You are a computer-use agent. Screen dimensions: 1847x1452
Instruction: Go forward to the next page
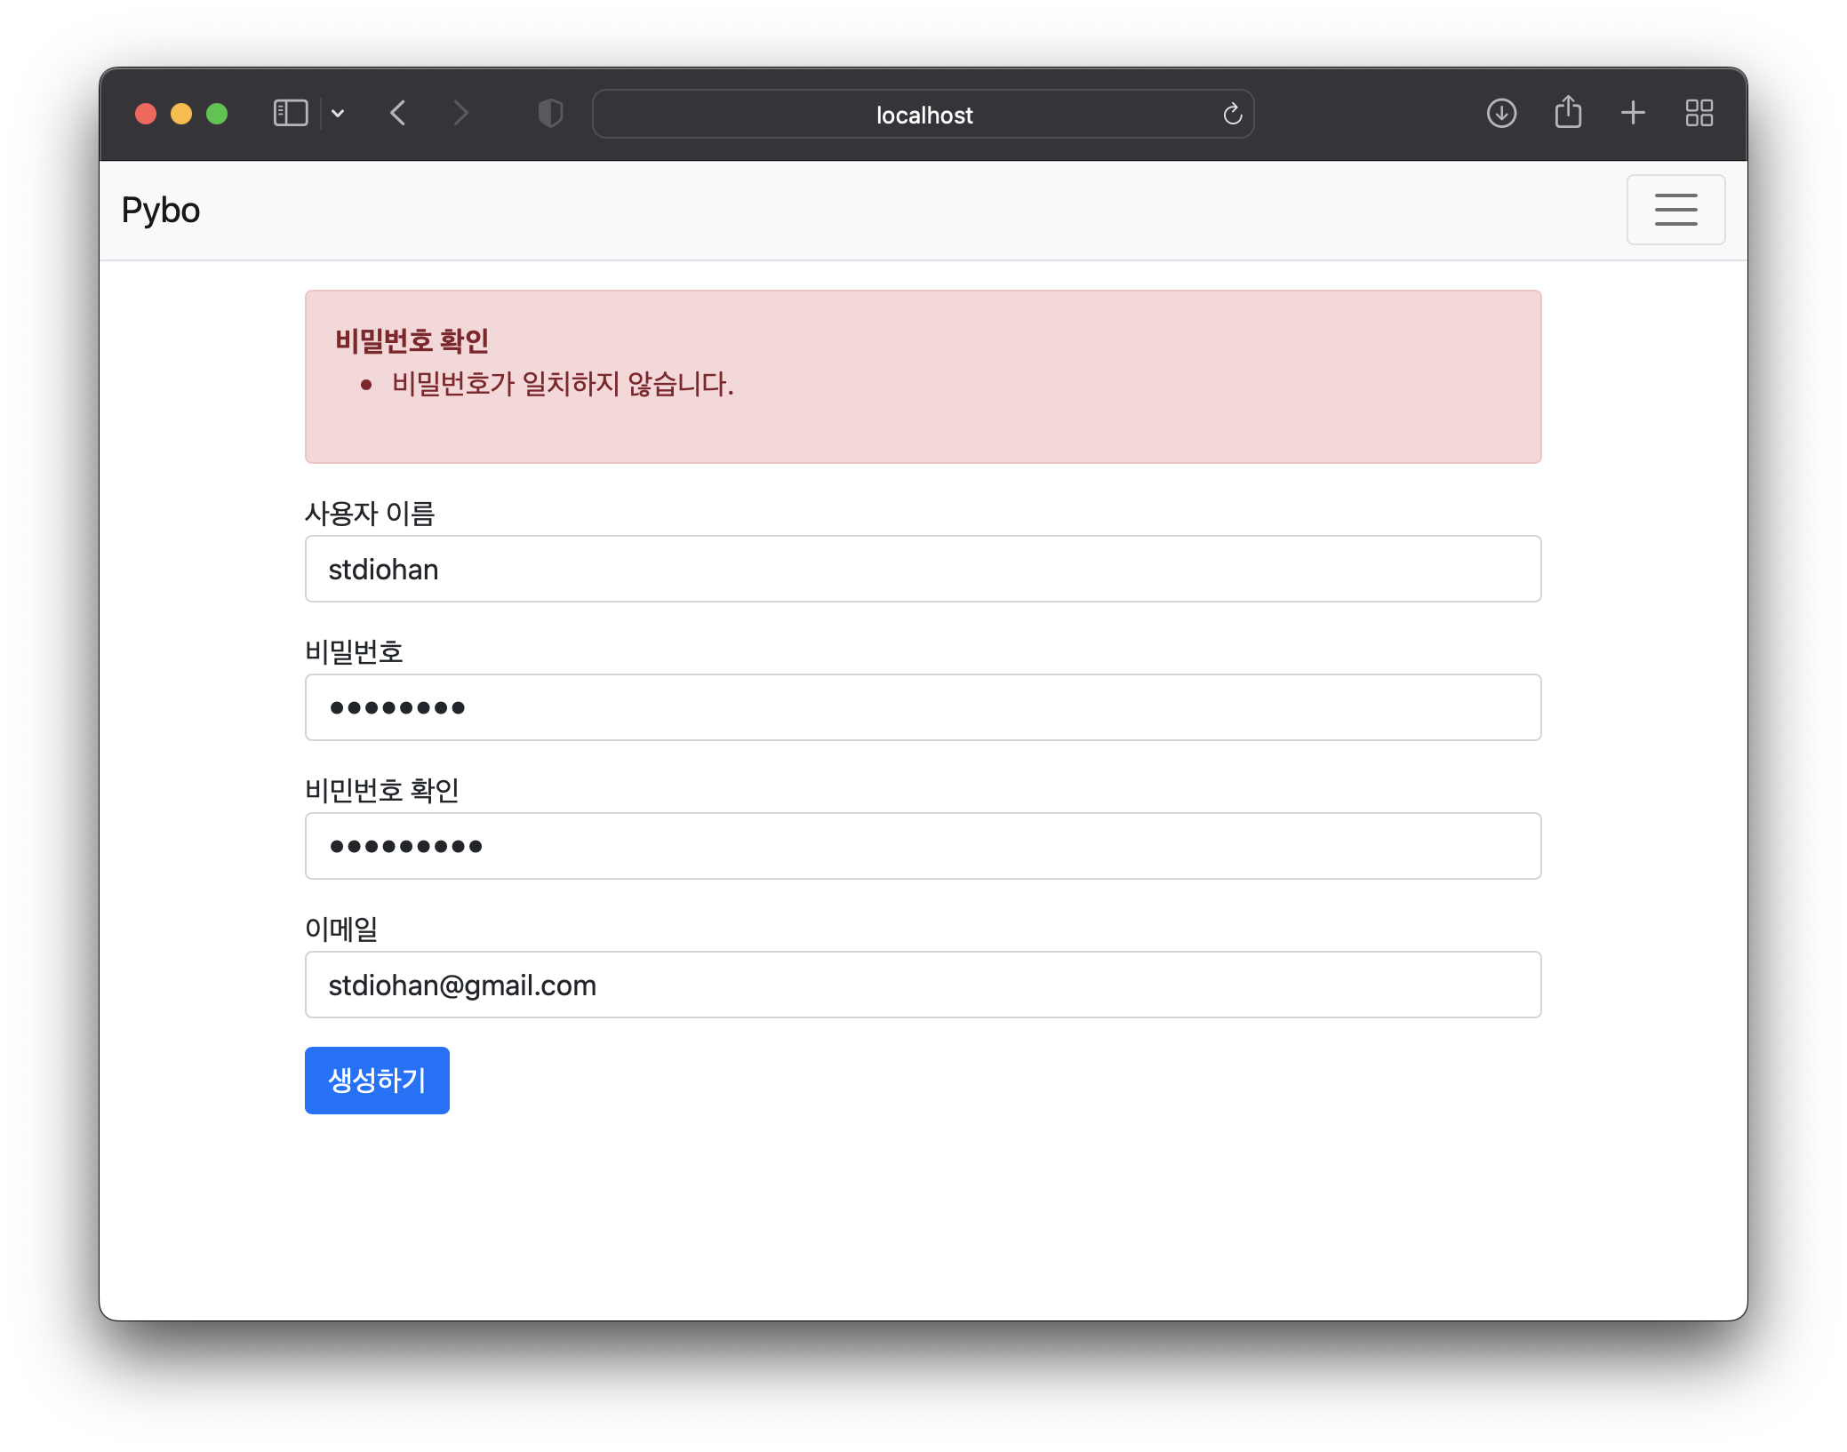tap(460, 114)
